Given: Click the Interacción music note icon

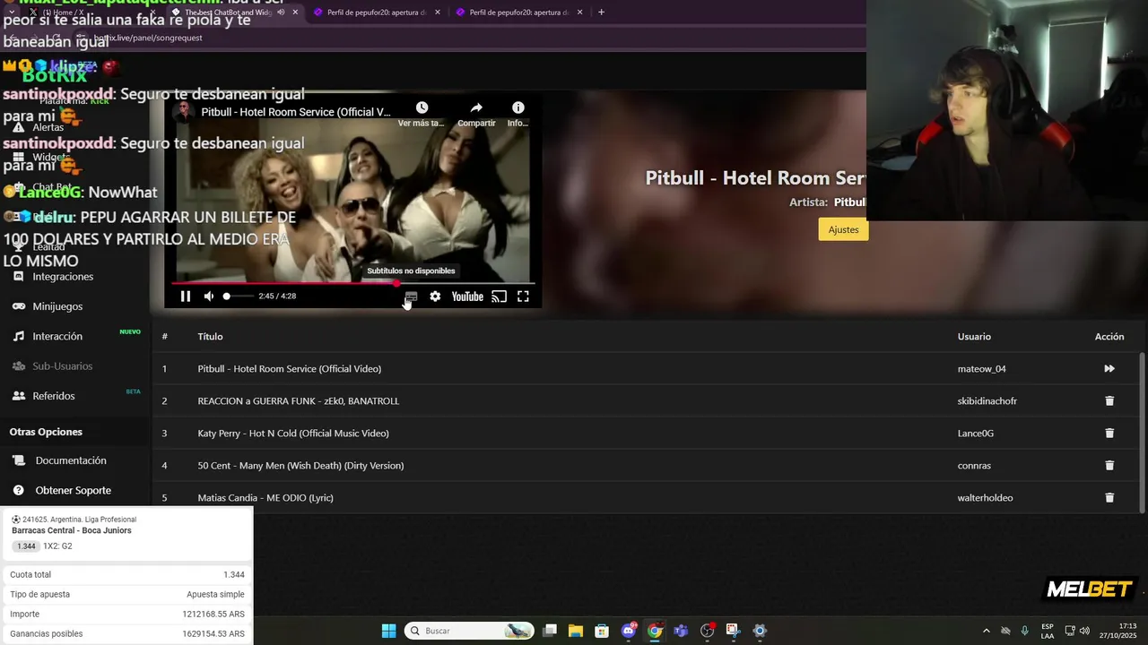Looking at the screenshot, I should 18,336.
